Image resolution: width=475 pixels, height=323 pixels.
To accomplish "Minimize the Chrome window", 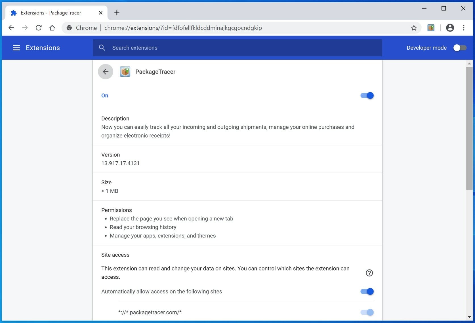I will point(424,9).
